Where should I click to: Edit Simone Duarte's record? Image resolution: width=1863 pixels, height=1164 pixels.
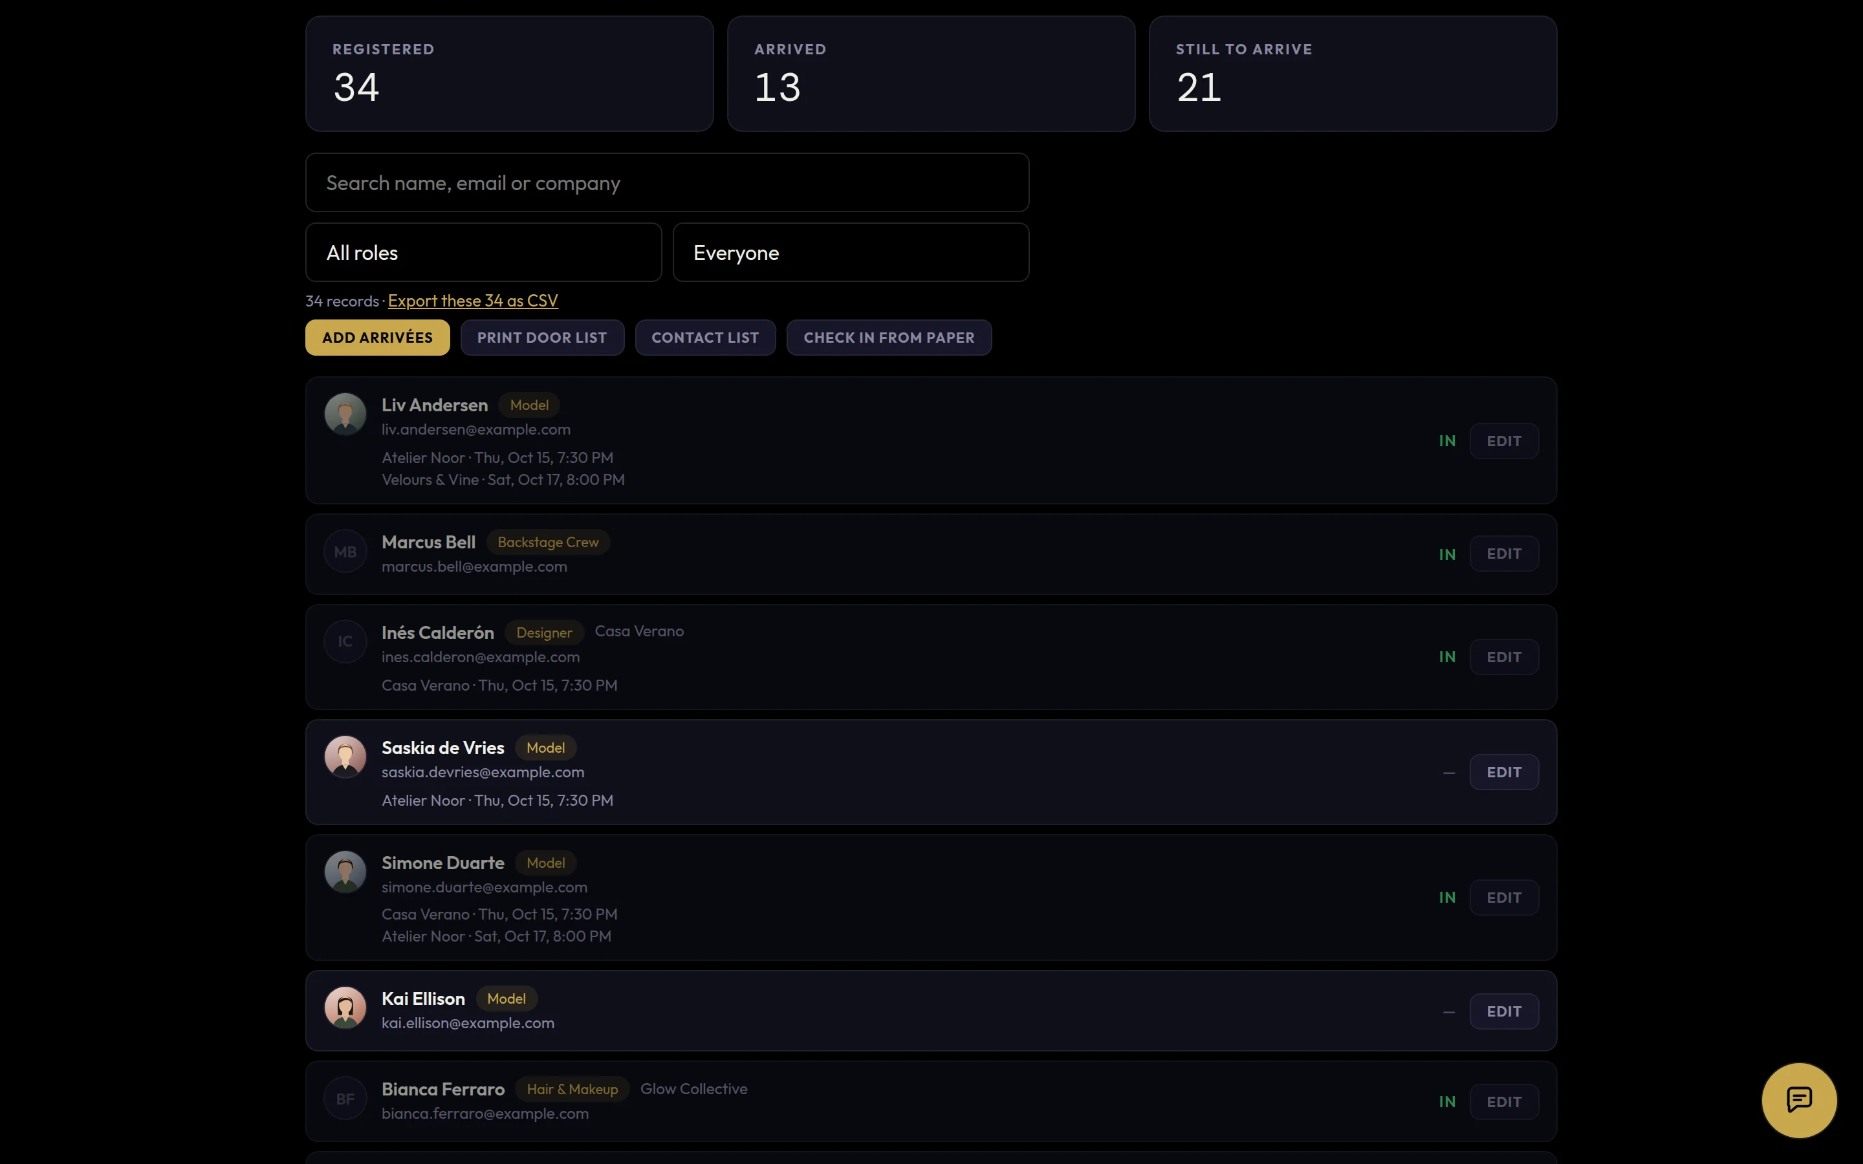point(1504,898)
